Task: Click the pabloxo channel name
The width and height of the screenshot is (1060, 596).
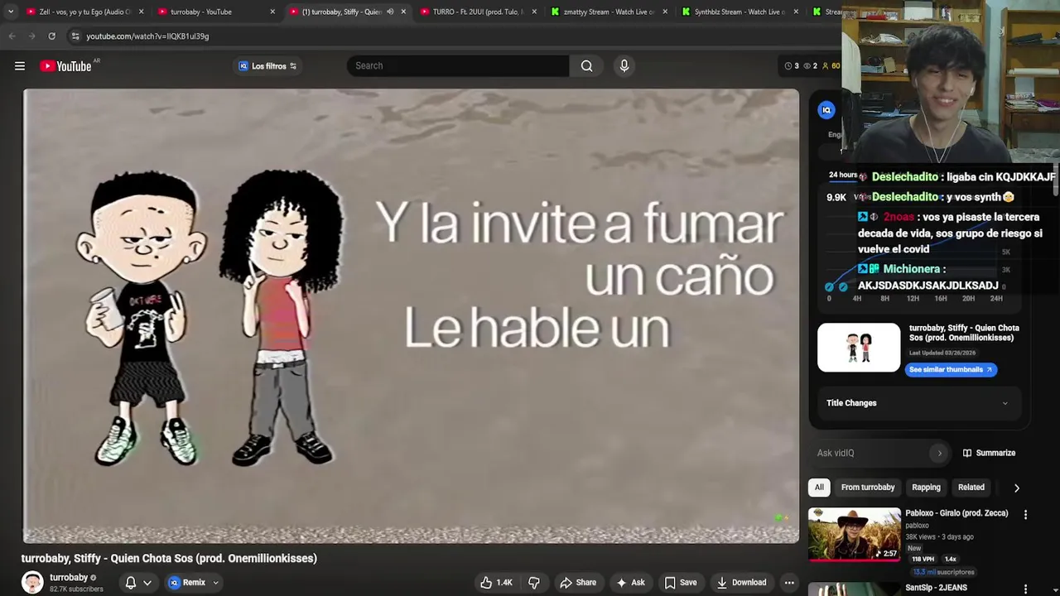Action: [917, 526]
